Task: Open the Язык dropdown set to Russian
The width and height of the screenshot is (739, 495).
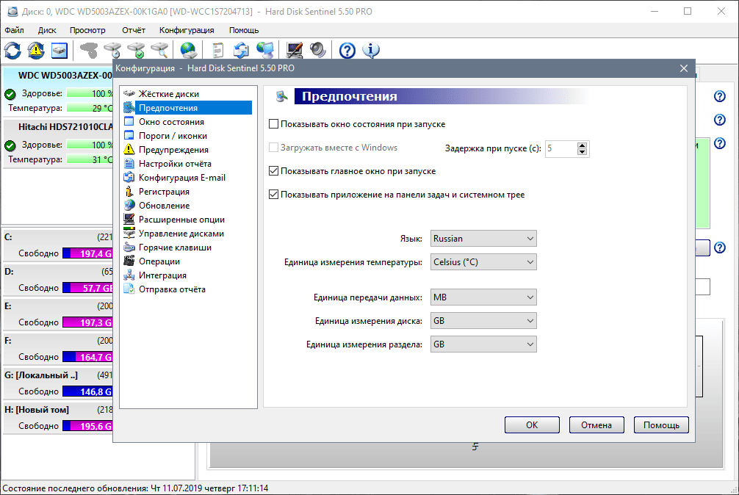Action: pyautogui.click(x=482, y=239)
